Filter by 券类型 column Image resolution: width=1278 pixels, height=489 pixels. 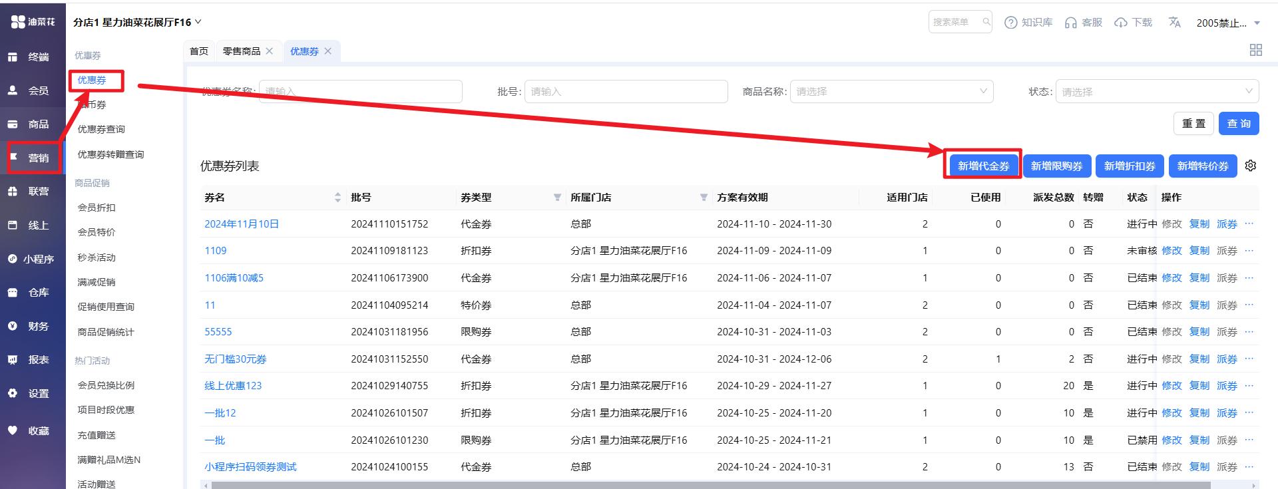(557, 198)
